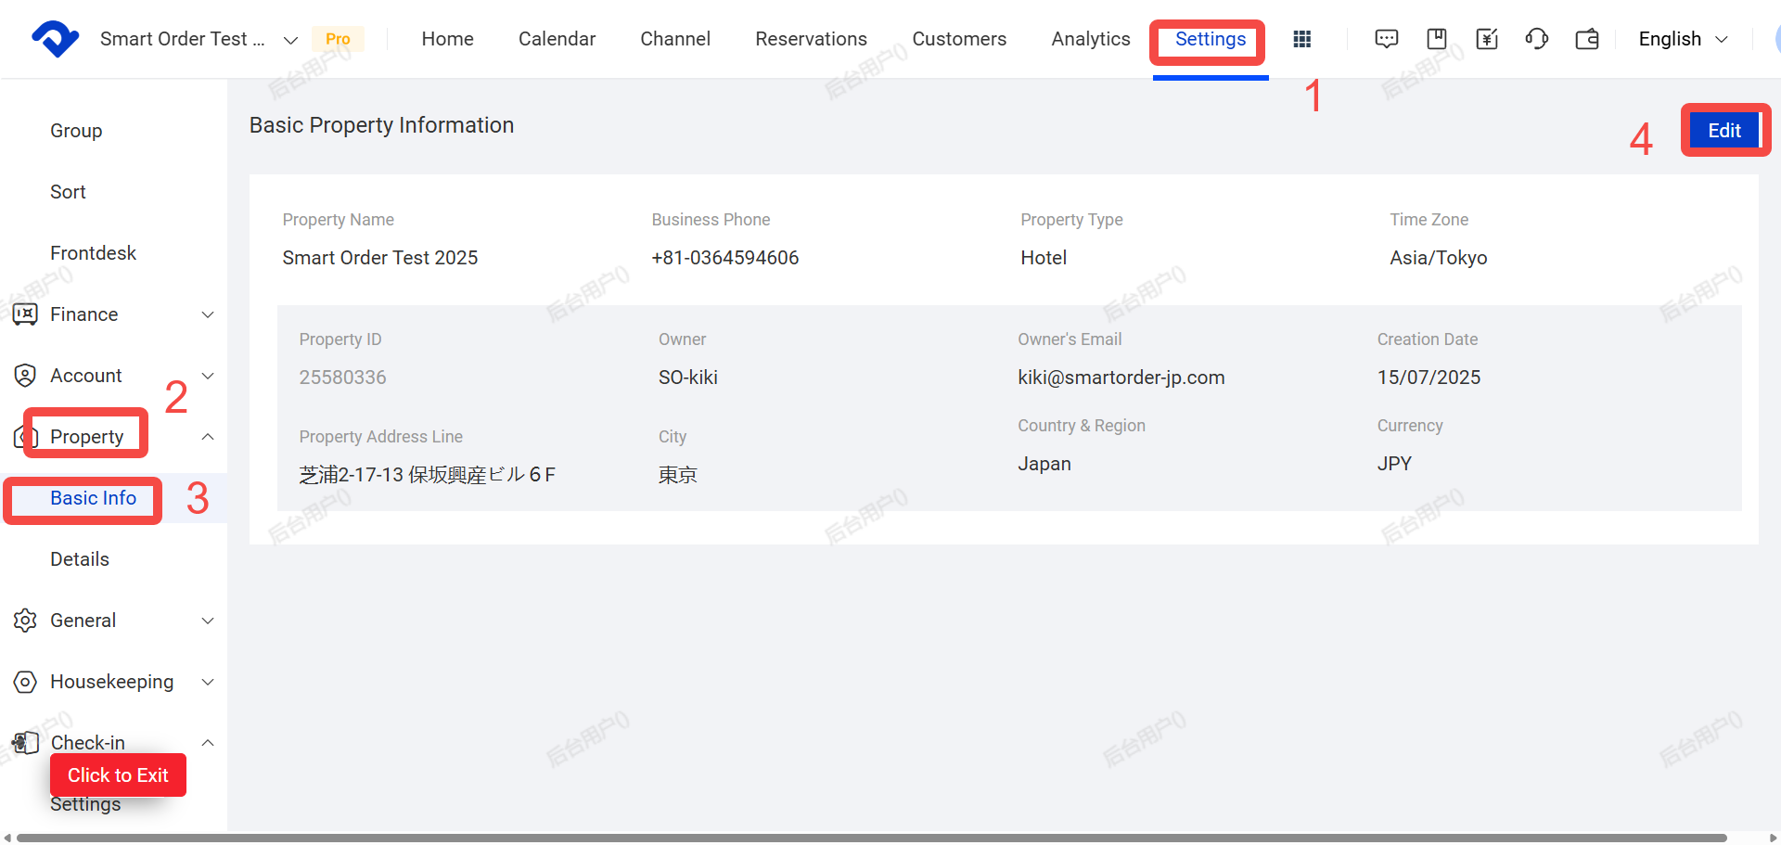Collapse the Check-in section chevron
The width and height of the screenshot is (1781, 845).
(208, 743)
